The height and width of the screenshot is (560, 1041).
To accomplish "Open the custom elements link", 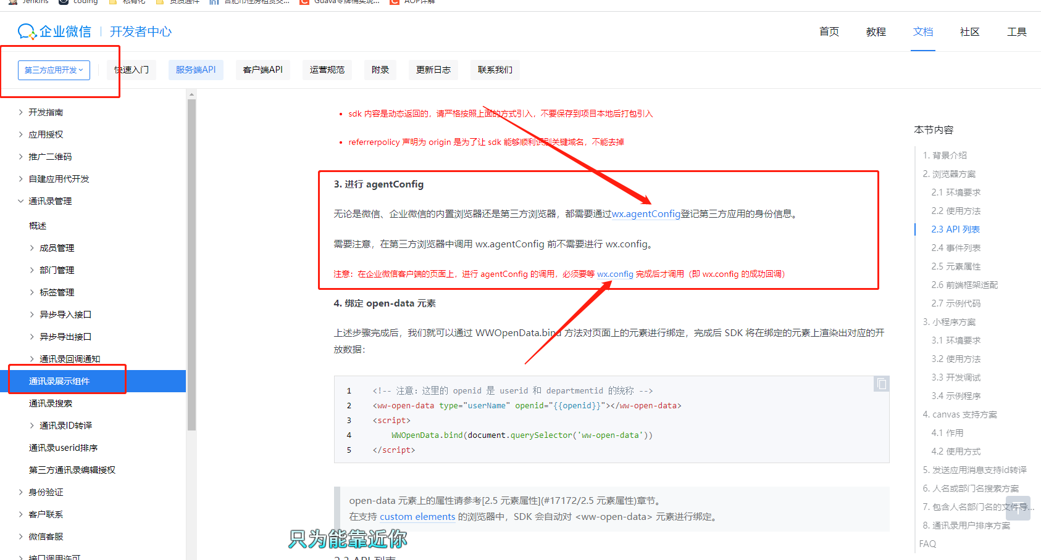I will pyautogui.click(x=417, y=516).
